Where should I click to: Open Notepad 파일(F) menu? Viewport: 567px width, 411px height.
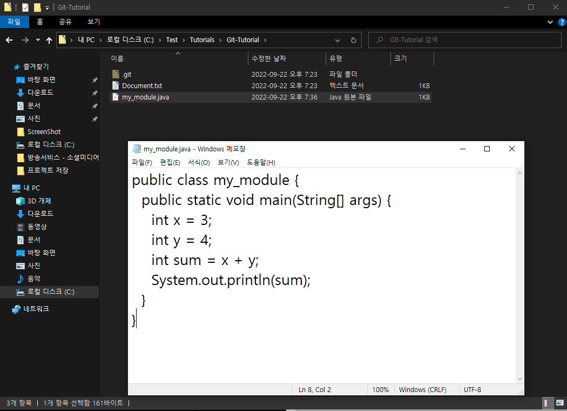141,163
